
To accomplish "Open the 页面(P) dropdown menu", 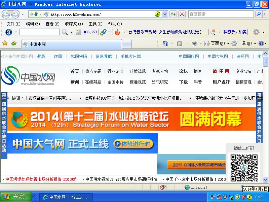I will tap(217, 43).
